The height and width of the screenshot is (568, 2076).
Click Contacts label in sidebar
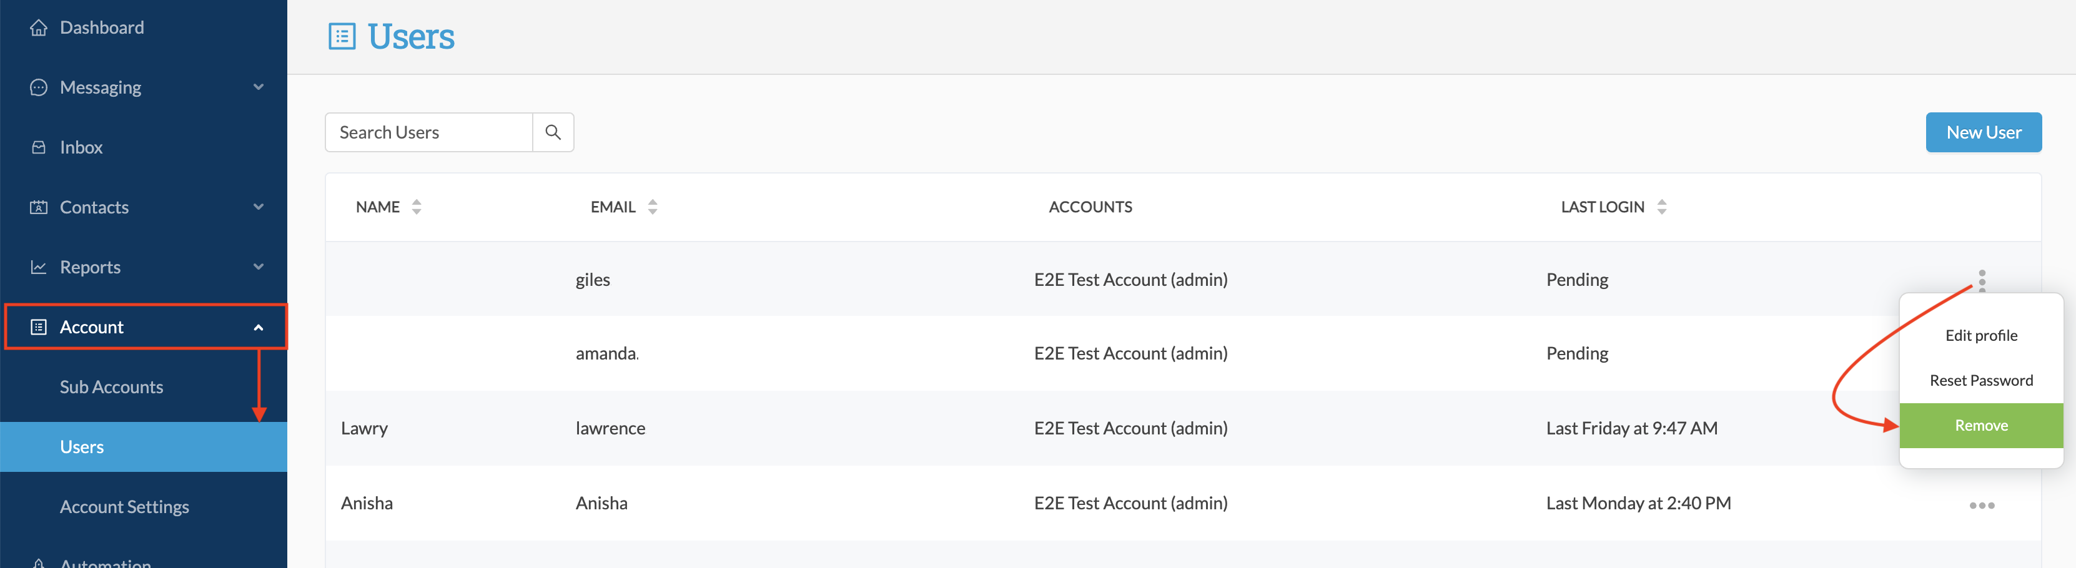[94, 207]
